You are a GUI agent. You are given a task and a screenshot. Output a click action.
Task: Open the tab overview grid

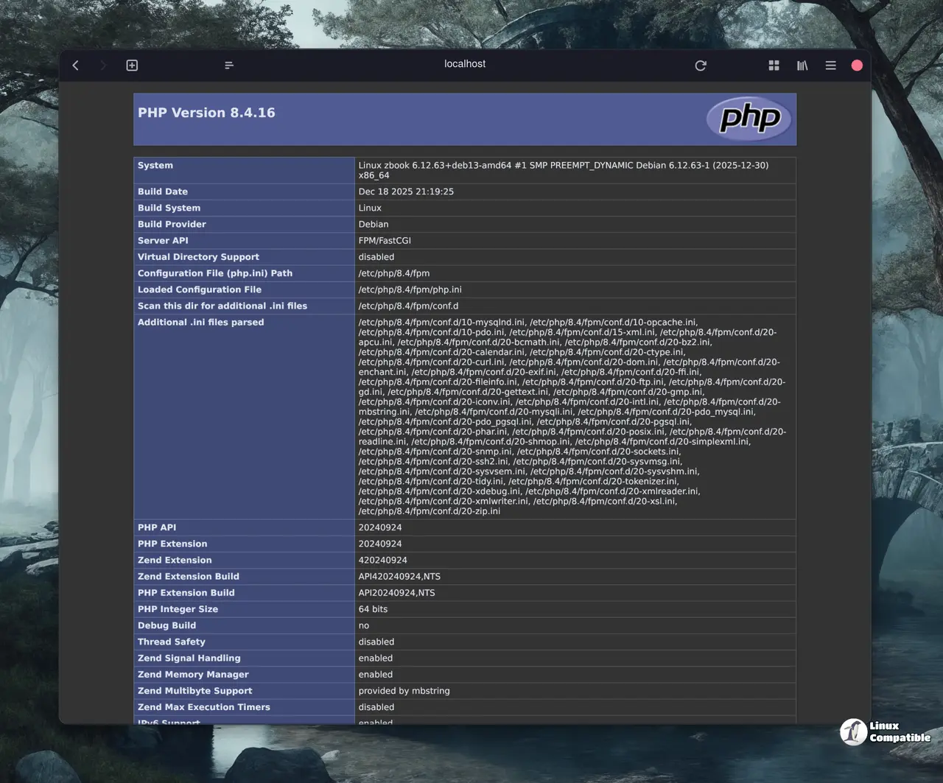point(774,66)
